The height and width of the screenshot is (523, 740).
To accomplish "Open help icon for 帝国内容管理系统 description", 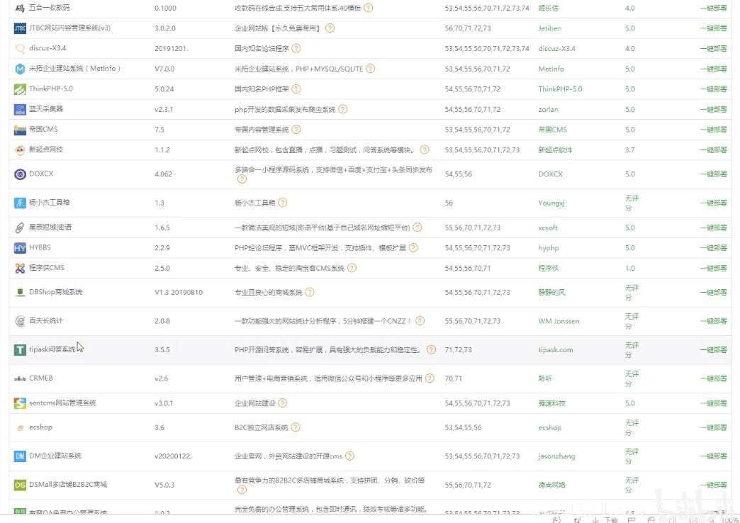I will (x=296, y=130).
